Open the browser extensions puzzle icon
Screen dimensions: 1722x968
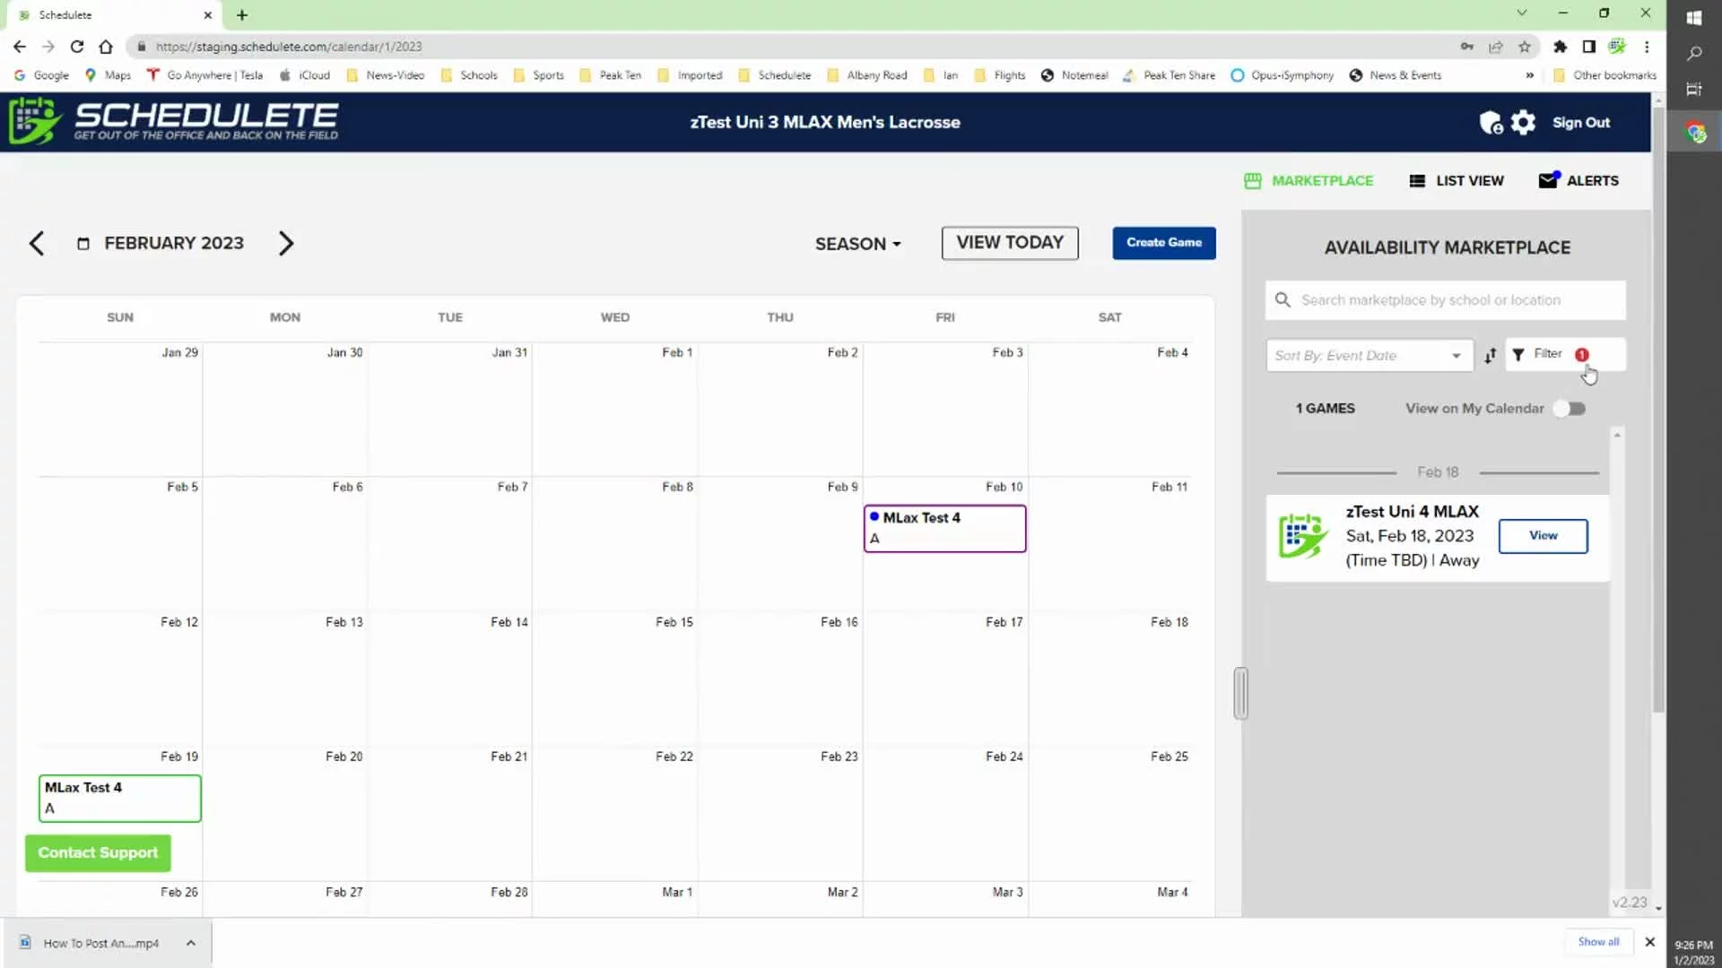[x=1560, y=47]
